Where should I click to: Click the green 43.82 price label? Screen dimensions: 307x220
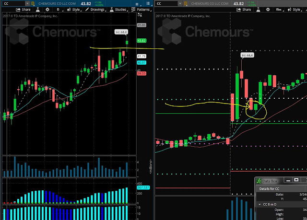[142, 41]
